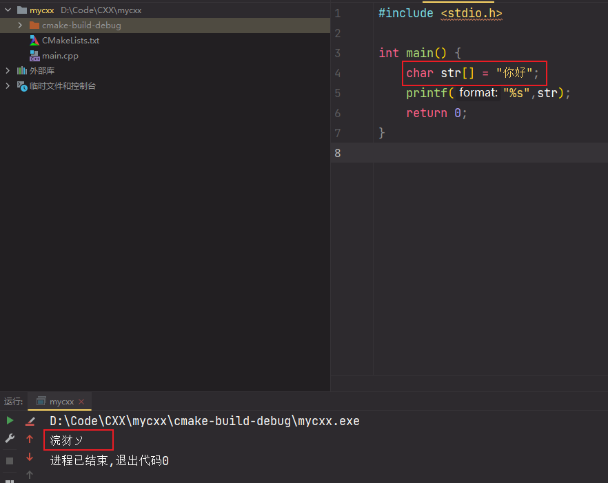
Task: Click the garbled 浣犲ソ output text
Action: (x=66, y=440)
